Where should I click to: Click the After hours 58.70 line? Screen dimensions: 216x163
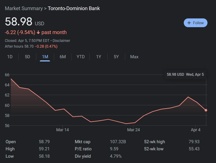click(x=31, y=47)
